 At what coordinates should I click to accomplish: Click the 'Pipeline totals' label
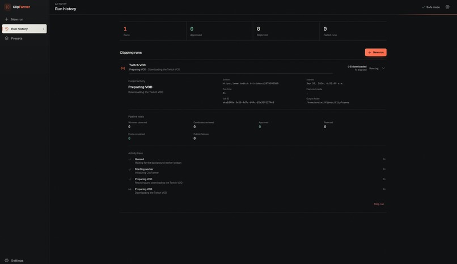[136, 117]
